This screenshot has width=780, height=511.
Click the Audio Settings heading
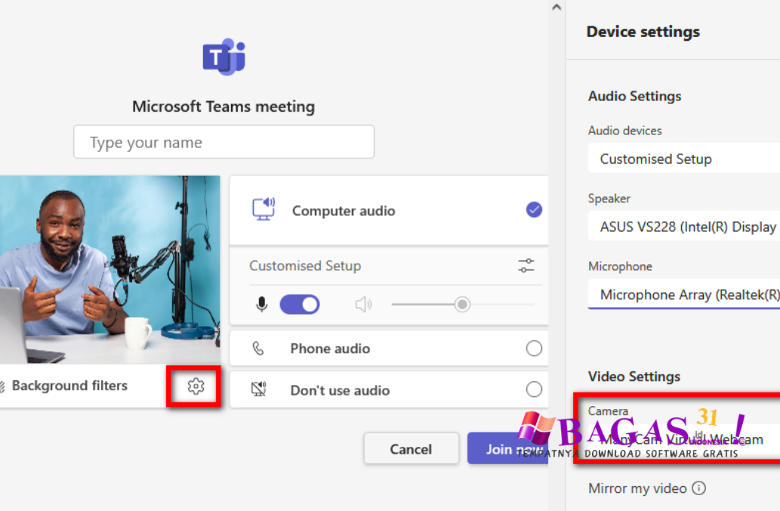pyautogui.click(x=635, y=96)
